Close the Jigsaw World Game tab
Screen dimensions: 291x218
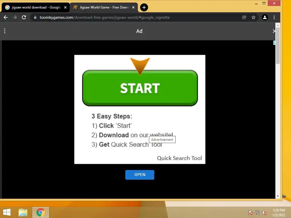pyautogui.click(x=133, y=7)
